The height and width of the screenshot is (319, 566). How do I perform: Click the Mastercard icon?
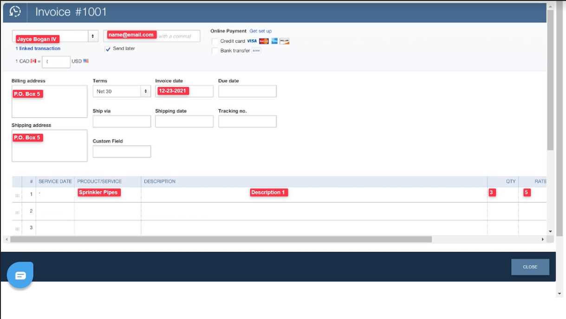264,41
